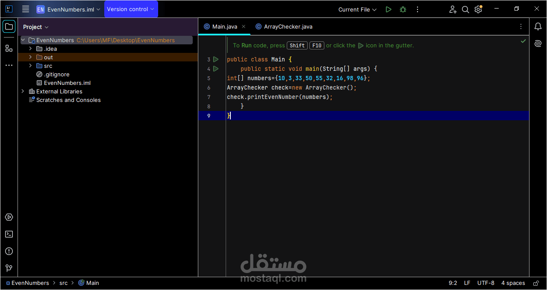Open Settings via the gear icon
Screen dimensions: 547x290
coord(478,9)
